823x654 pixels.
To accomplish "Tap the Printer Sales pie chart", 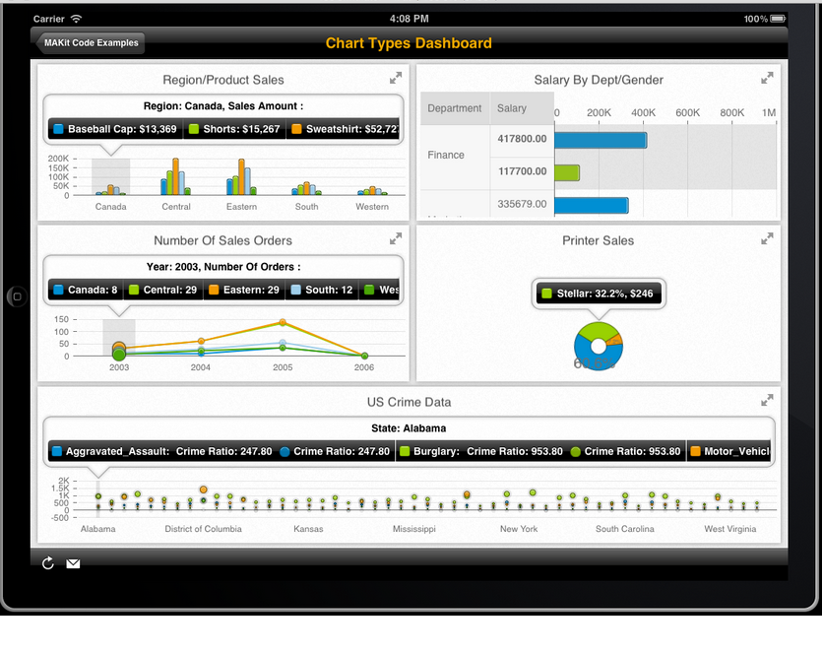I will [x=598, y=345].
